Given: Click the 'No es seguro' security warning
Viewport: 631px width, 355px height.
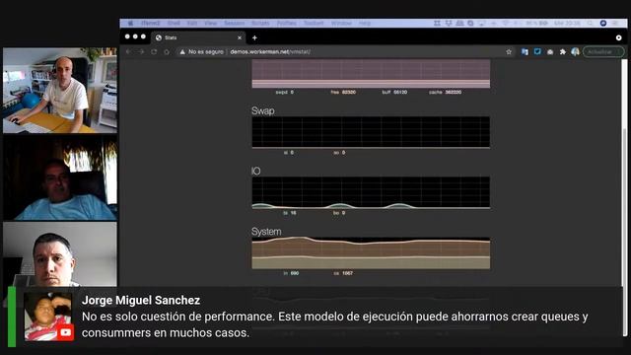Looking at the screenshot, I should point(201,51).
